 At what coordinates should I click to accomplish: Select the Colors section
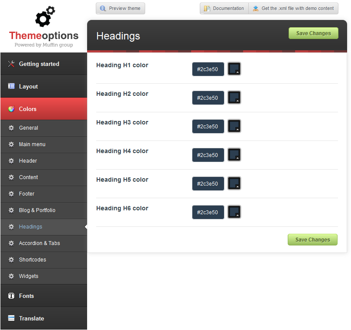click(44, 109)
